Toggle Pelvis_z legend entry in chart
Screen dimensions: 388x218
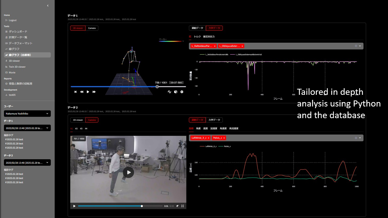[225, 146]
